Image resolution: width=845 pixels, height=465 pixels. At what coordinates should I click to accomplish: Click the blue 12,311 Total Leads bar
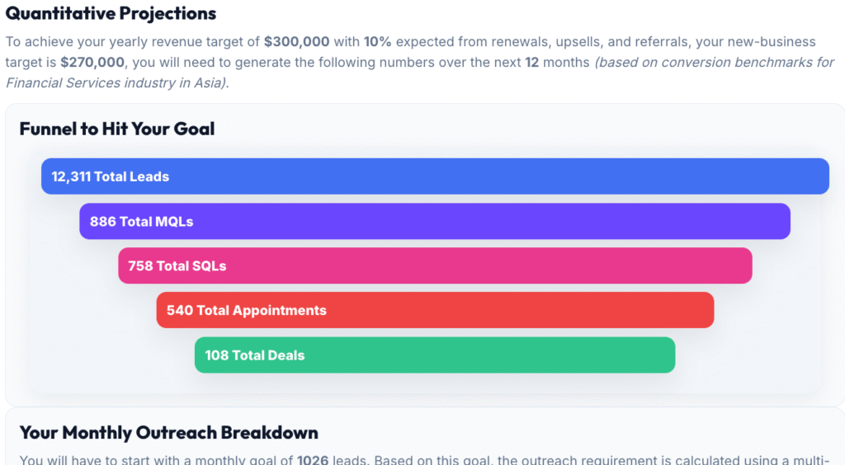click(x=435, y=176)
